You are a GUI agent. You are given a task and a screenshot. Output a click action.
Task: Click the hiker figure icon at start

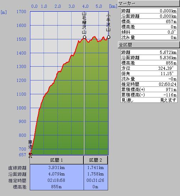coord(30,155)
